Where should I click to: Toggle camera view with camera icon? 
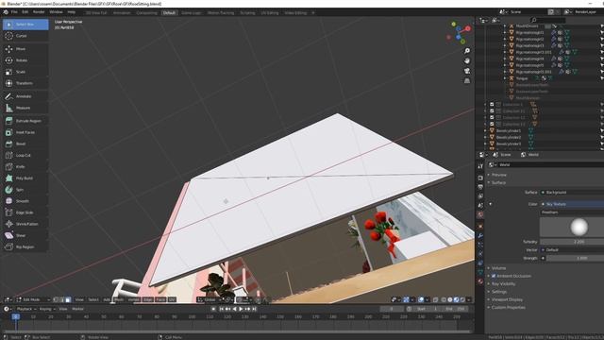tap(467, 71)
